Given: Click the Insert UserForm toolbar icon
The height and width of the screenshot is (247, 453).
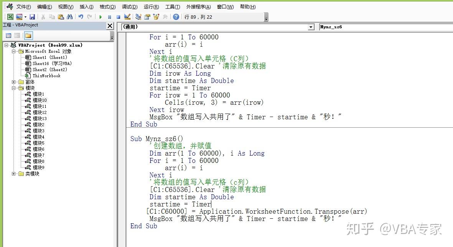Looking at the screenshot, I should click(19, 17).
